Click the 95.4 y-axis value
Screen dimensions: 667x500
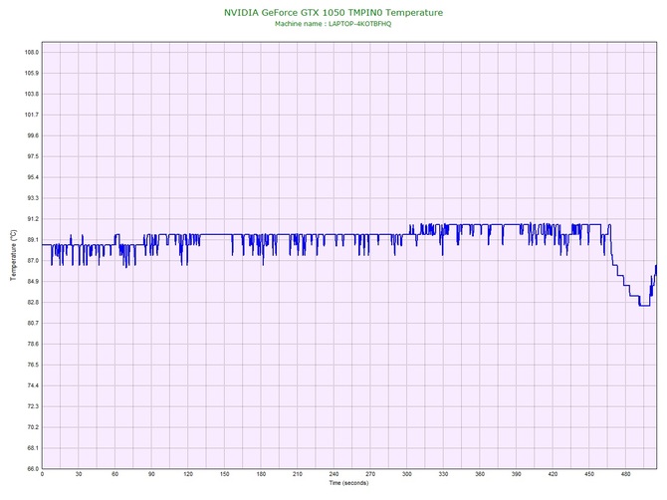32,177
